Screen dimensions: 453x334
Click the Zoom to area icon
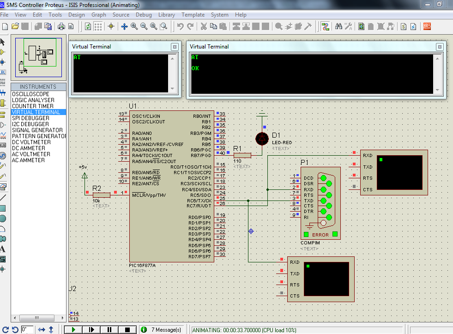163,27
